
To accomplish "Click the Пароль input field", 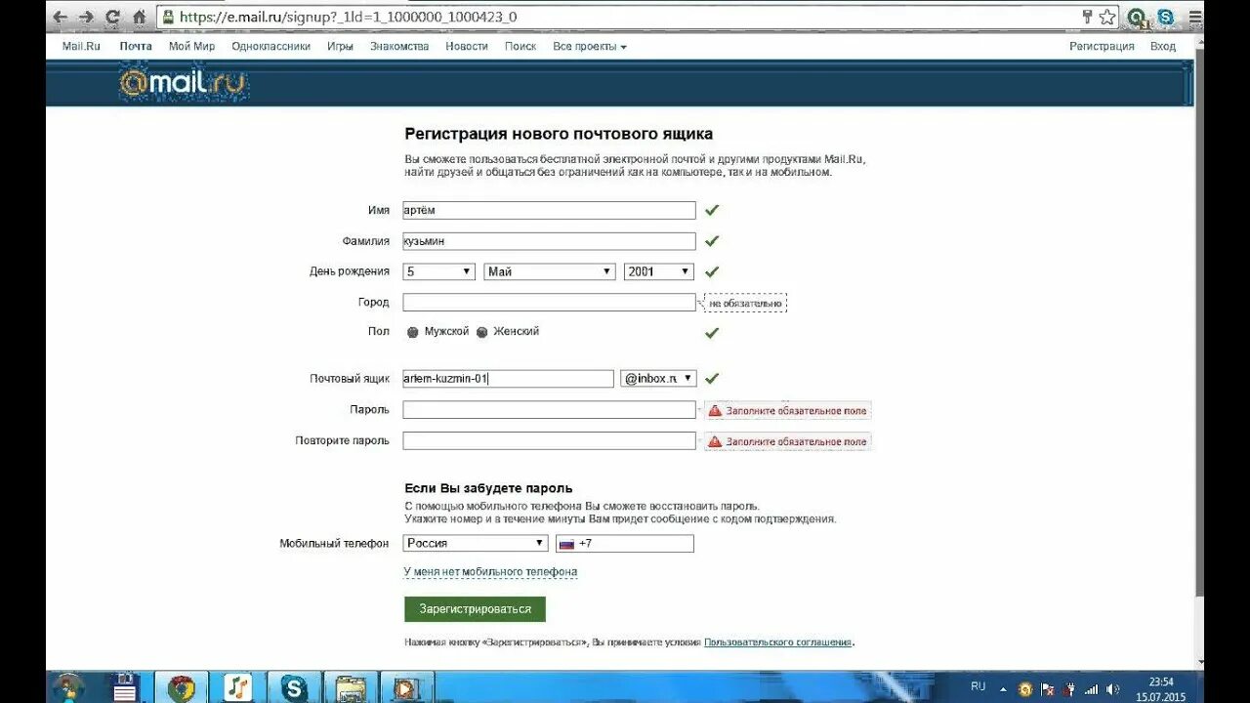I will click(x=549, y=410).
